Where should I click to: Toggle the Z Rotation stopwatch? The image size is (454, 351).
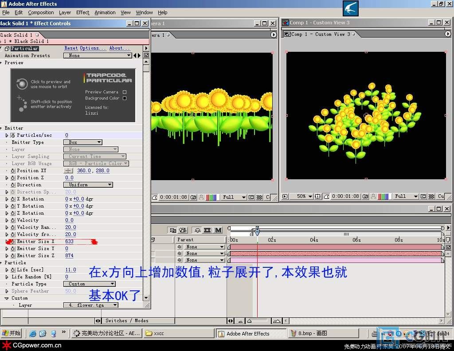pyautogui.click(x=13, y=213)
